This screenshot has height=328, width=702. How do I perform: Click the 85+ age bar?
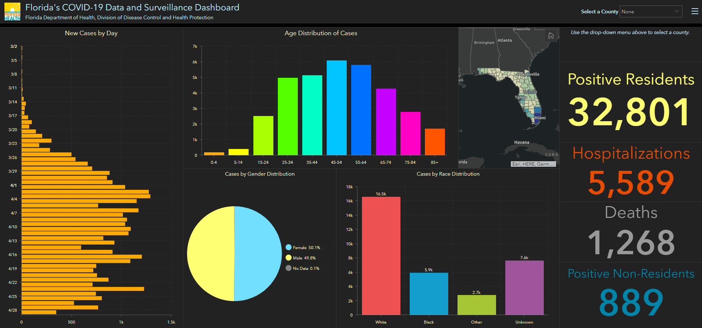point(435,142)
